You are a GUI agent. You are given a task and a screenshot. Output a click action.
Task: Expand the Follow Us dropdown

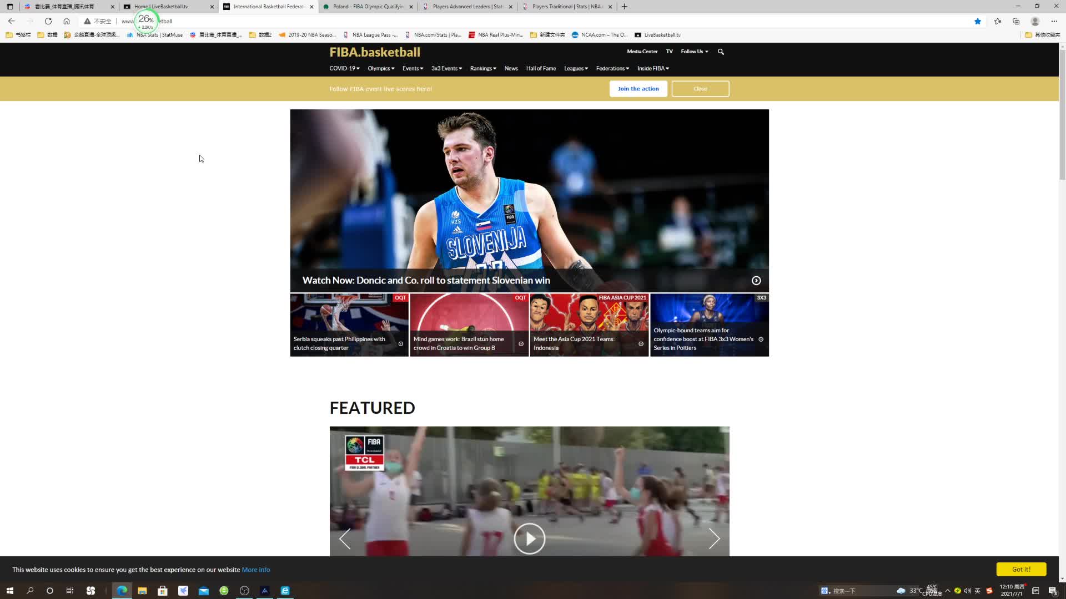[695, 52]
